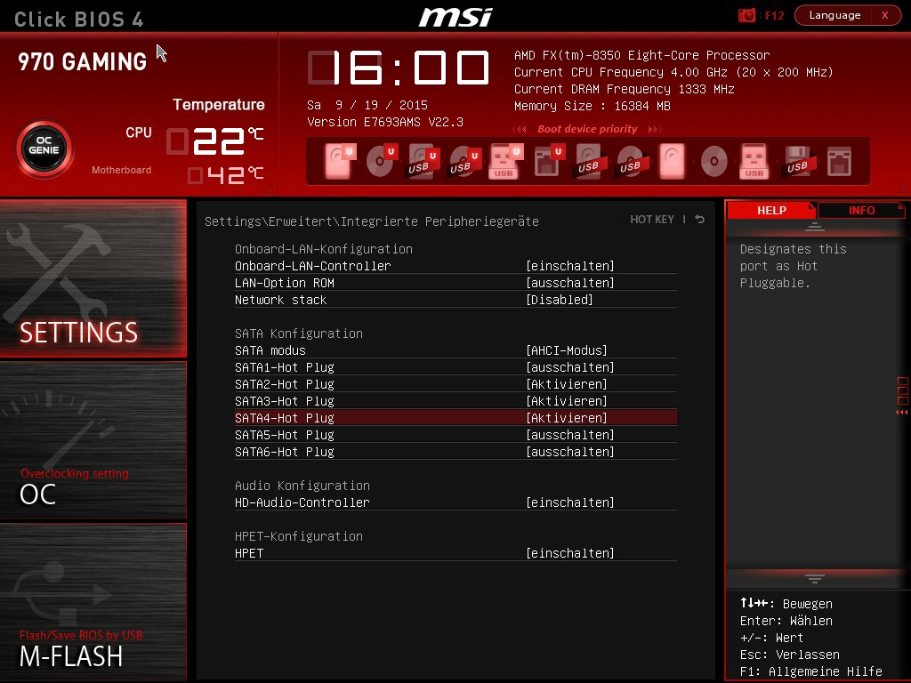Close BIOS with the X next to Language

[885, 15]
